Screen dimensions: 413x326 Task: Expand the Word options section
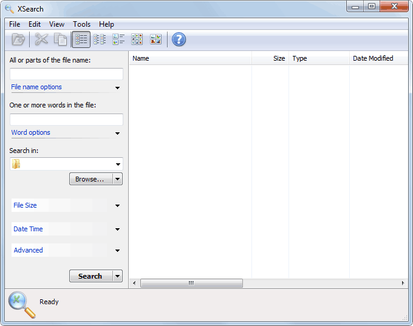pos(117,134)
